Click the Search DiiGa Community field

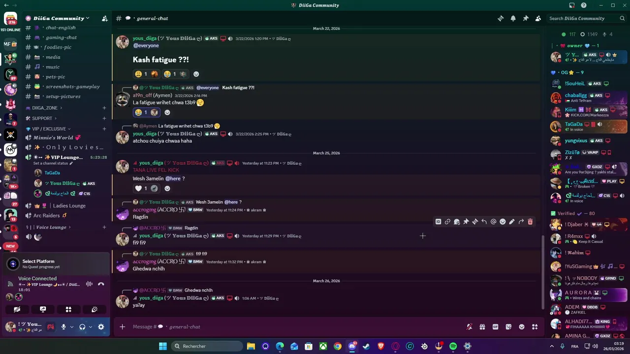[x=587, y=18]
